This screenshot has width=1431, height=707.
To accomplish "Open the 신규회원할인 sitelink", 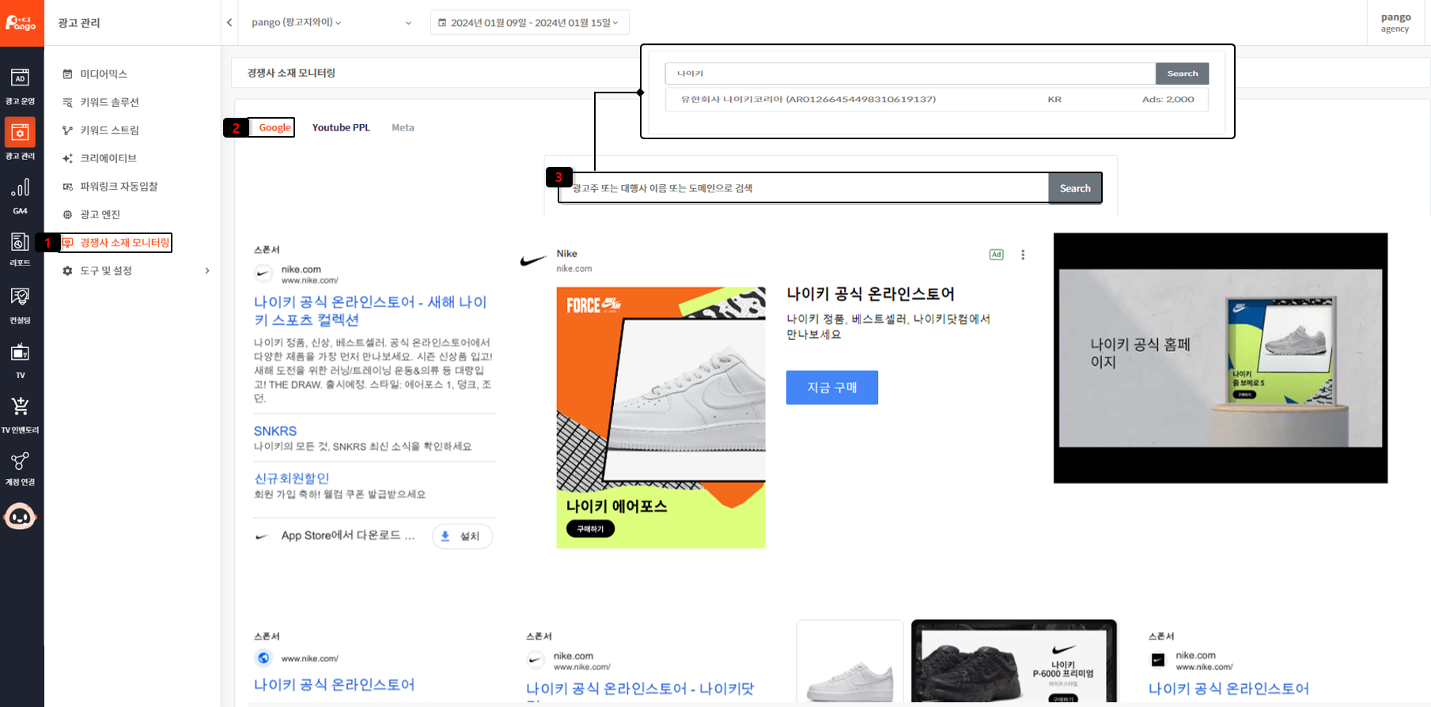I will tap(291, 478).
